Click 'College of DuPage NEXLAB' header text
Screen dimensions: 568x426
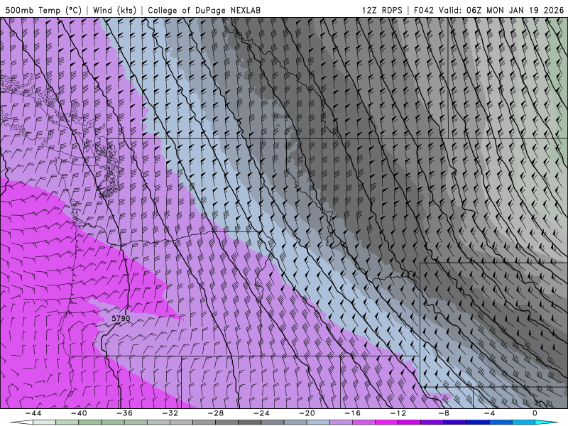(204, 10)
